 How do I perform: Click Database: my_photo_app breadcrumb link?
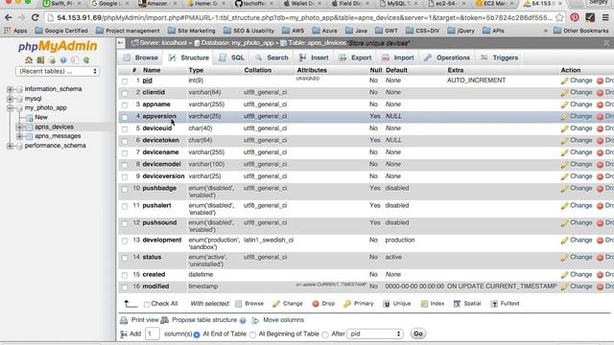(x=237, y=43)
